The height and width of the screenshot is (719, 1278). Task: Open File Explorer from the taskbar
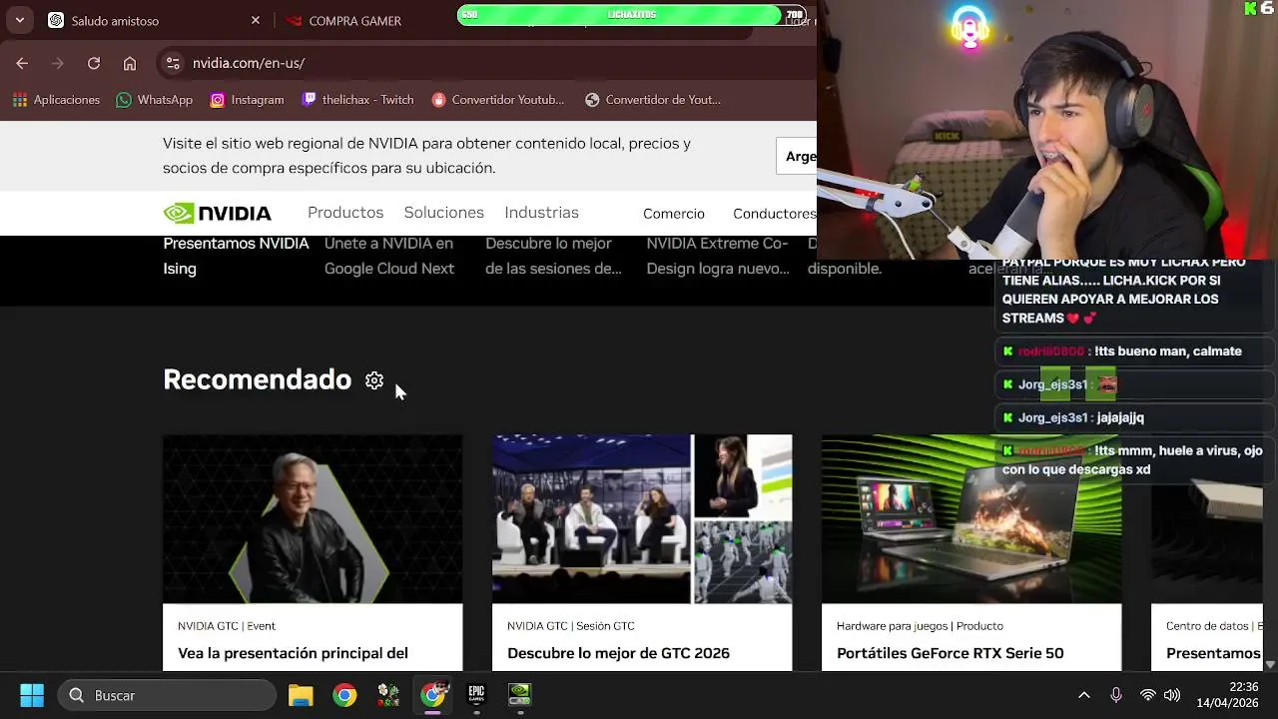[301, 695]
